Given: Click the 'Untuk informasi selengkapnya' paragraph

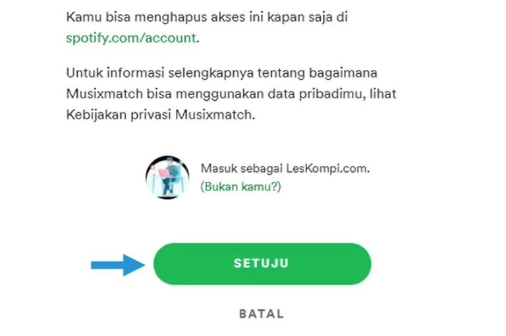Looking at the screenshot, I should coord(231,94).
